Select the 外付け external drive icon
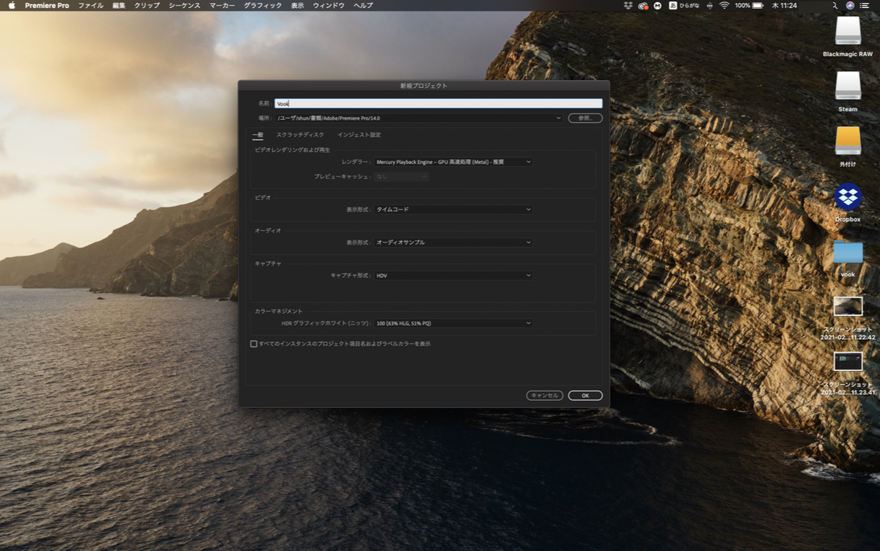This screenshot has width=880, height=551. pos(848,141)
